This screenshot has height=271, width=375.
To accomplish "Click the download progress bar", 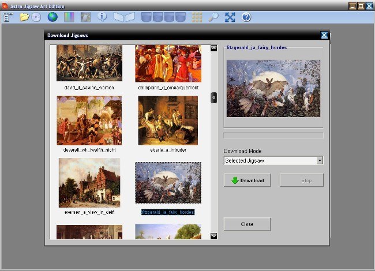I will click(x=273, y=135).
